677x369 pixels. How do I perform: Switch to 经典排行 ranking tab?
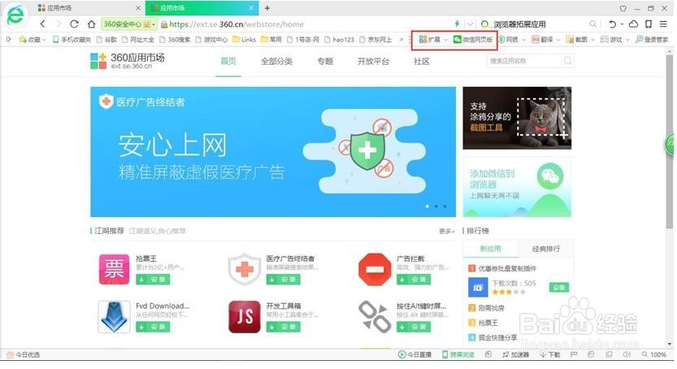[x=546, y=249]
